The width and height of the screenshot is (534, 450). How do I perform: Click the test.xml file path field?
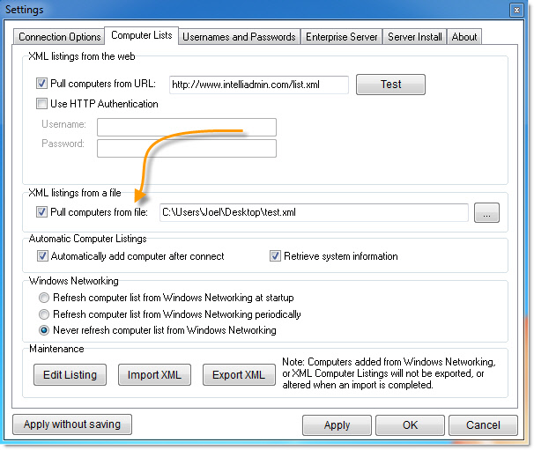(314, 212)
